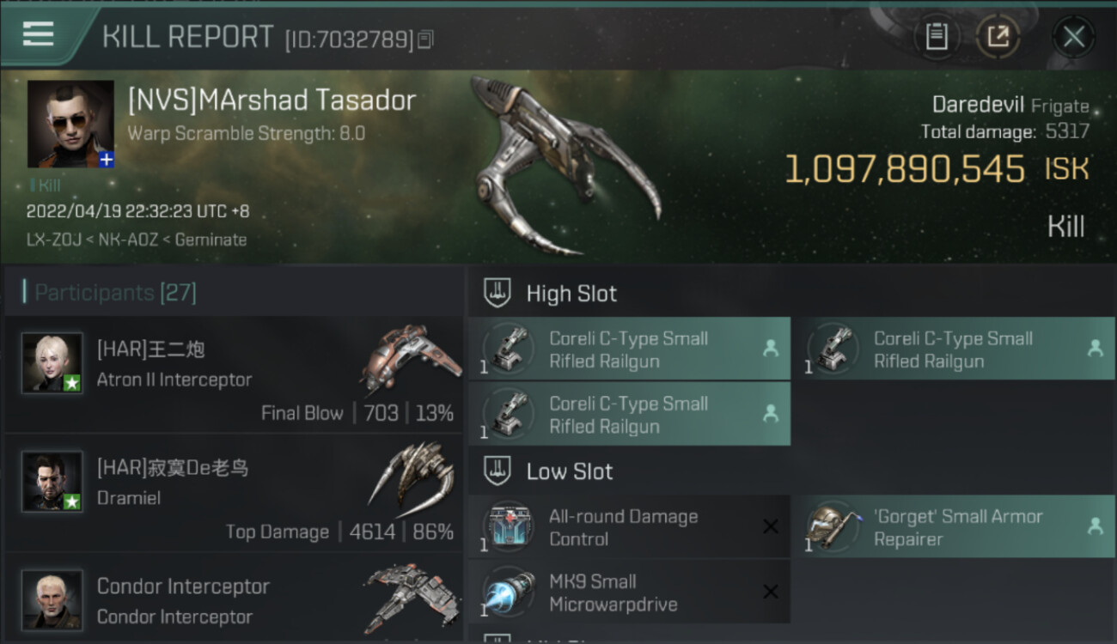Click the share kill report icon
This screenshot has height=644, width=1117.
(998, 37)
